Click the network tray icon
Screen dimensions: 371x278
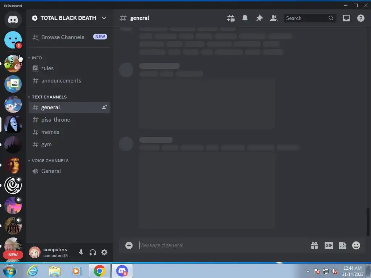326,271
